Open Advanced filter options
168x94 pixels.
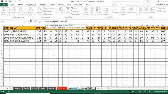pos(76,14)
